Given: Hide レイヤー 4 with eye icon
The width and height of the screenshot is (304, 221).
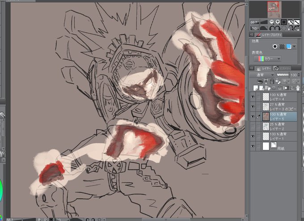Looking at the screenshot, I should coord(253,97).
